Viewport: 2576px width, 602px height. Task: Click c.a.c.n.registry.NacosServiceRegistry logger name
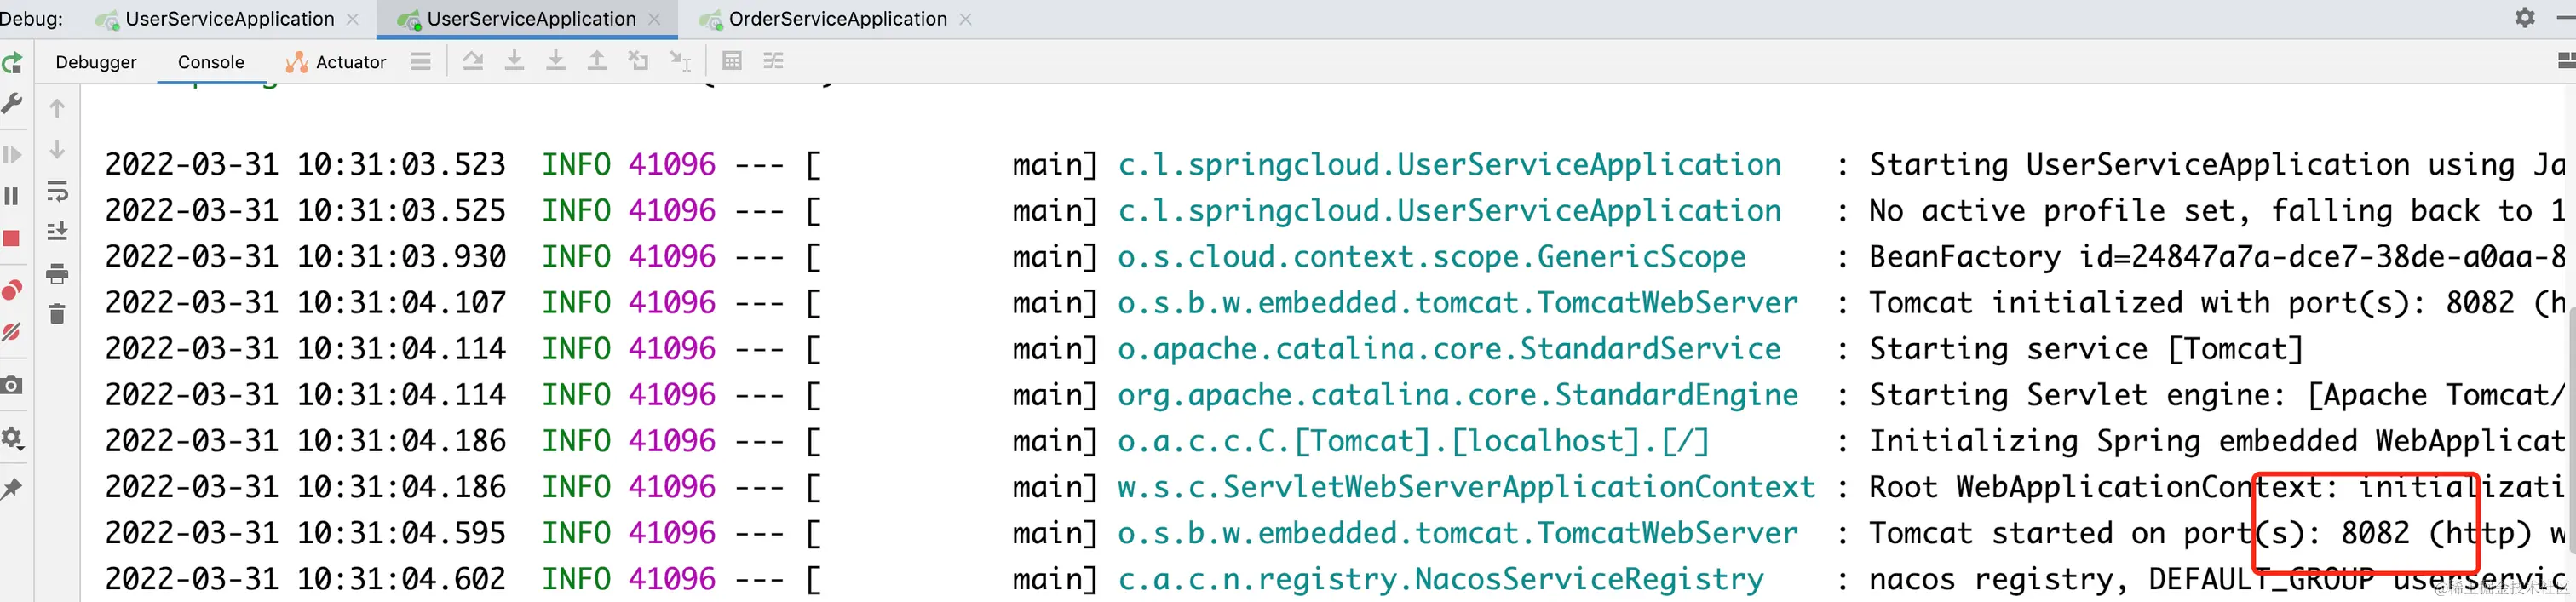click(1440, 579)
